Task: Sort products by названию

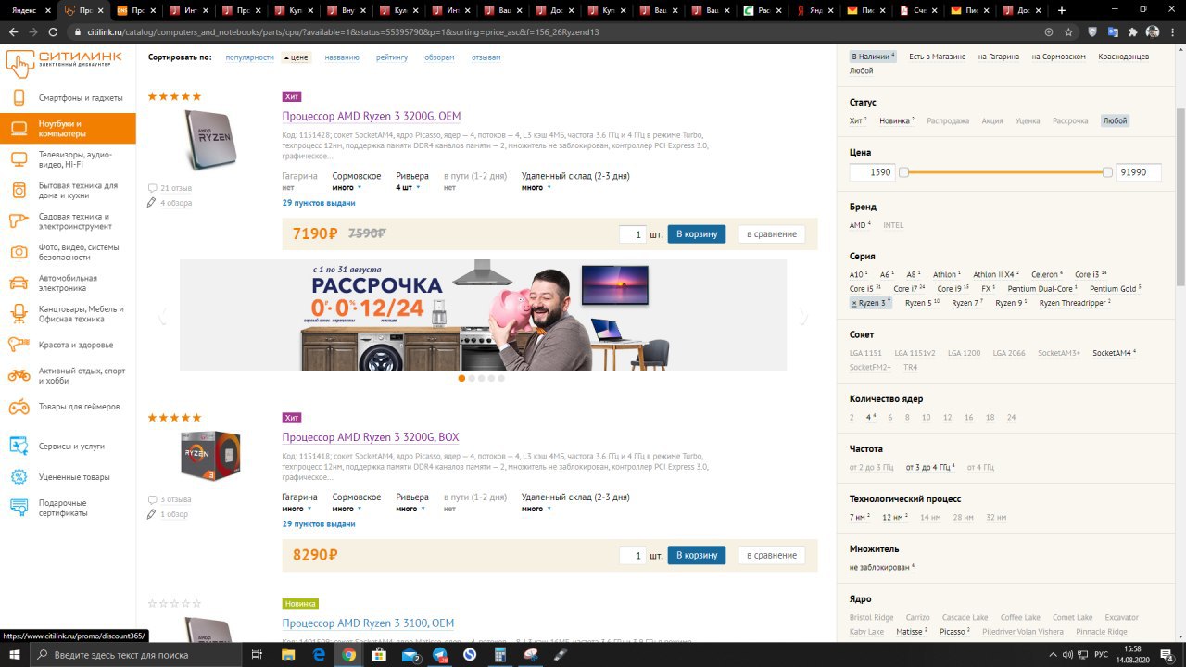Action: pos(342,57)
